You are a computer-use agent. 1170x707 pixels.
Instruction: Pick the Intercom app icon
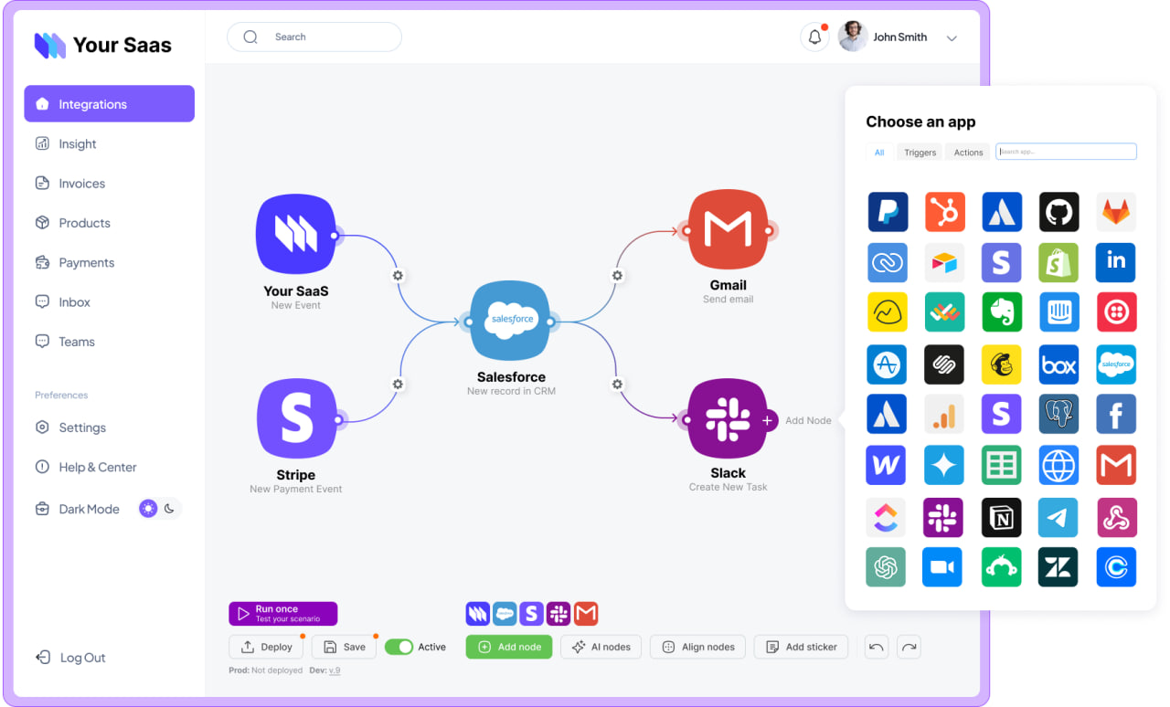(1058, 312)
